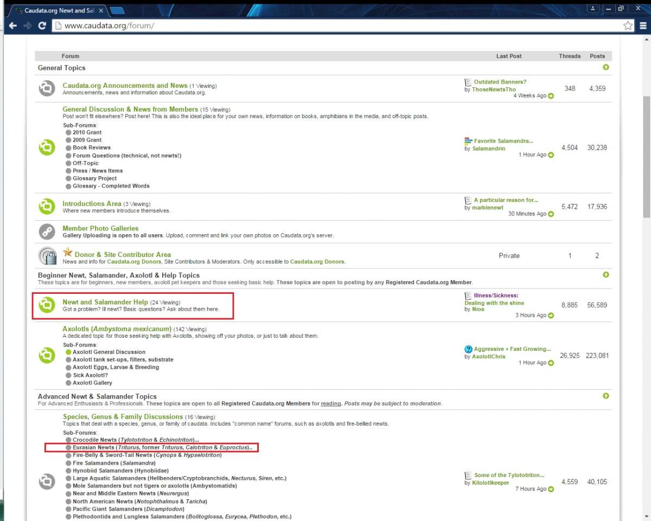Open Off-Topic sub-forum

[x=86, y=163]
